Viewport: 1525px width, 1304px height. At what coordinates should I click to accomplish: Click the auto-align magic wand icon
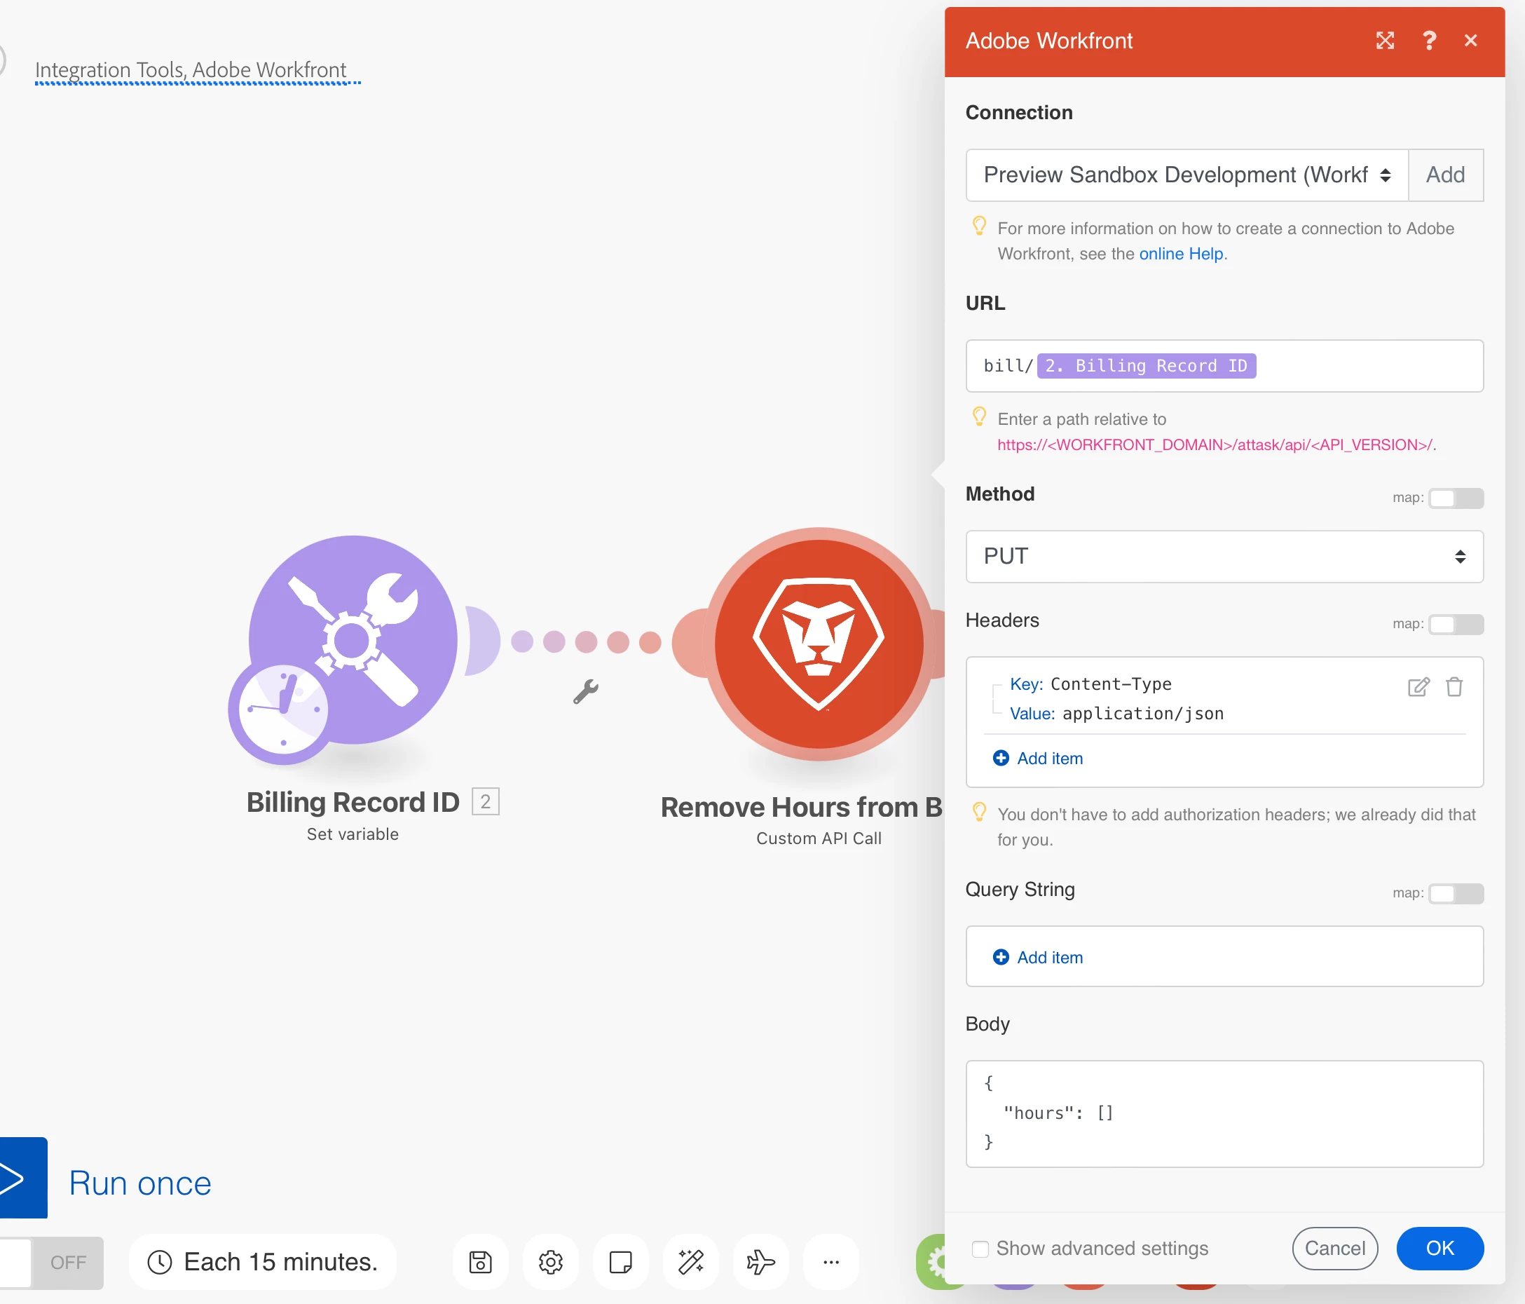pos(690,1262)
